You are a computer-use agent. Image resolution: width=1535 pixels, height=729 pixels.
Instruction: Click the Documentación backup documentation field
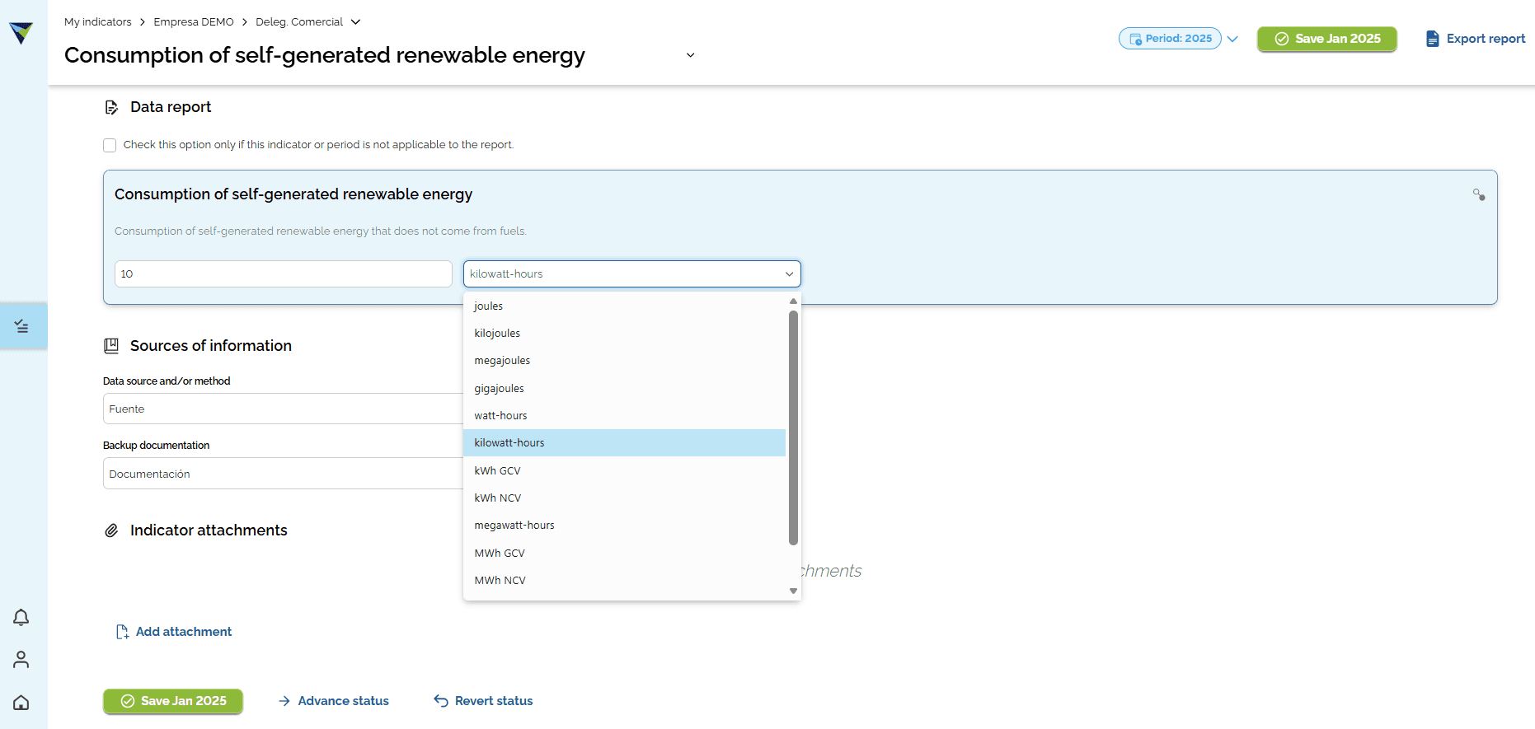(283, 474)
